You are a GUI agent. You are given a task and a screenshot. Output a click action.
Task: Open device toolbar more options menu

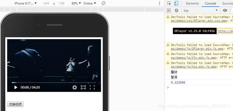(159, 3)
